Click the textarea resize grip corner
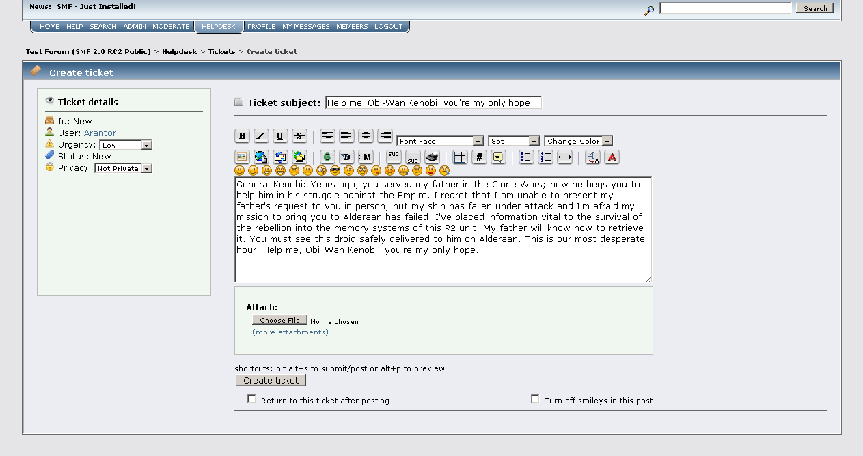Screen dimensions: 863x456 648,279
